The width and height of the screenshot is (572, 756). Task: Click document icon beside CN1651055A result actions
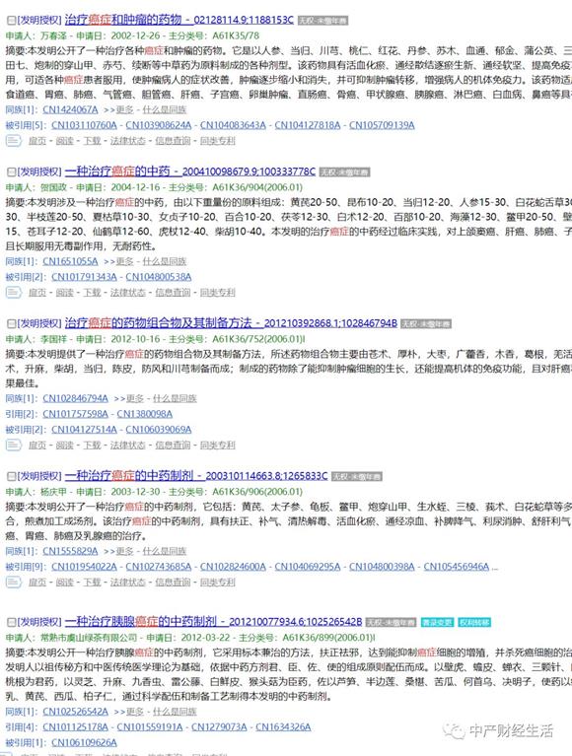pos(13,292)
